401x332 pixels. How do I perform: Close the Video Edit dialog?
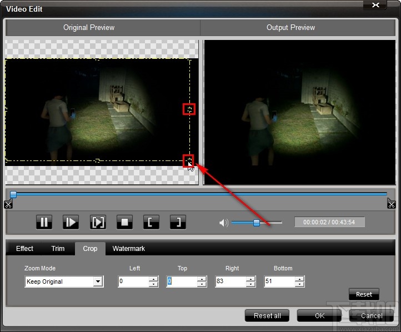[375, 5]
